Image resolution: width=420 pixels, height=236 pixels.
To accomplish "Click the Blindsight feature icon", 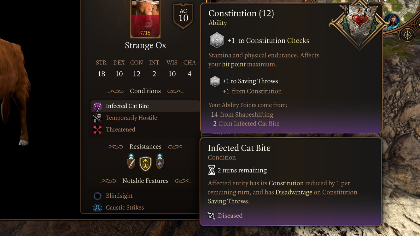I will point(97,196).
